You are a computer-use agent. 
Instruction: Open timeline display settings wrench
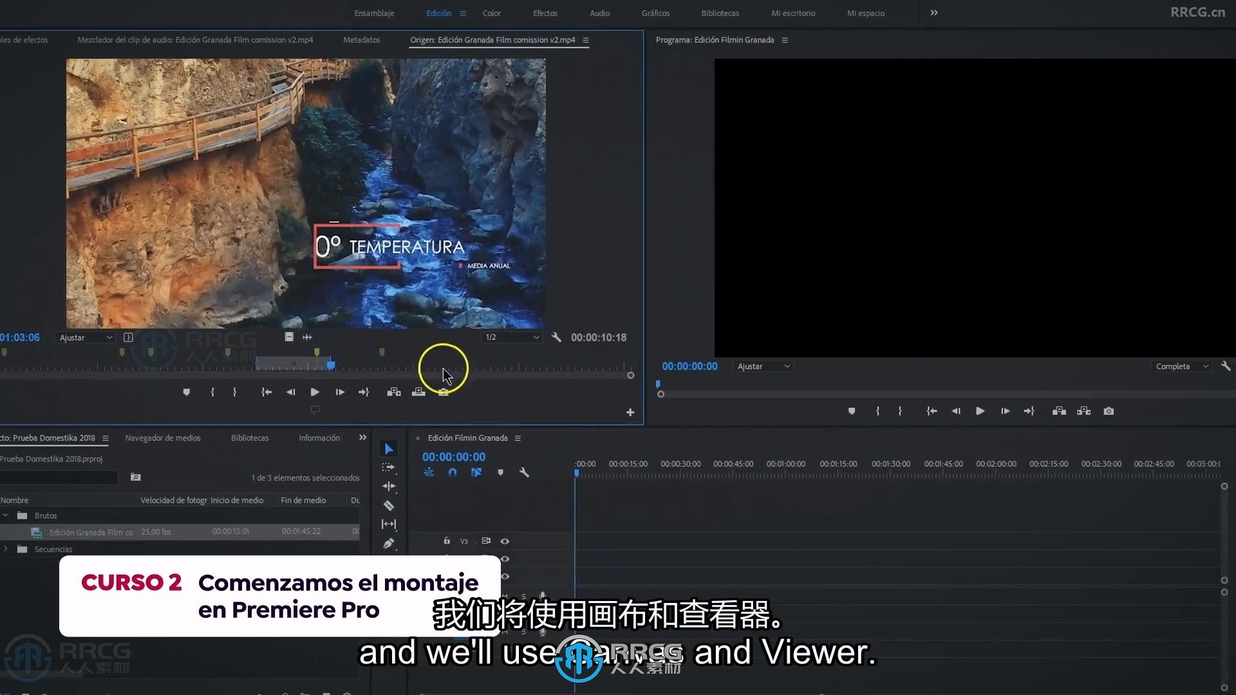pos(524,472)
